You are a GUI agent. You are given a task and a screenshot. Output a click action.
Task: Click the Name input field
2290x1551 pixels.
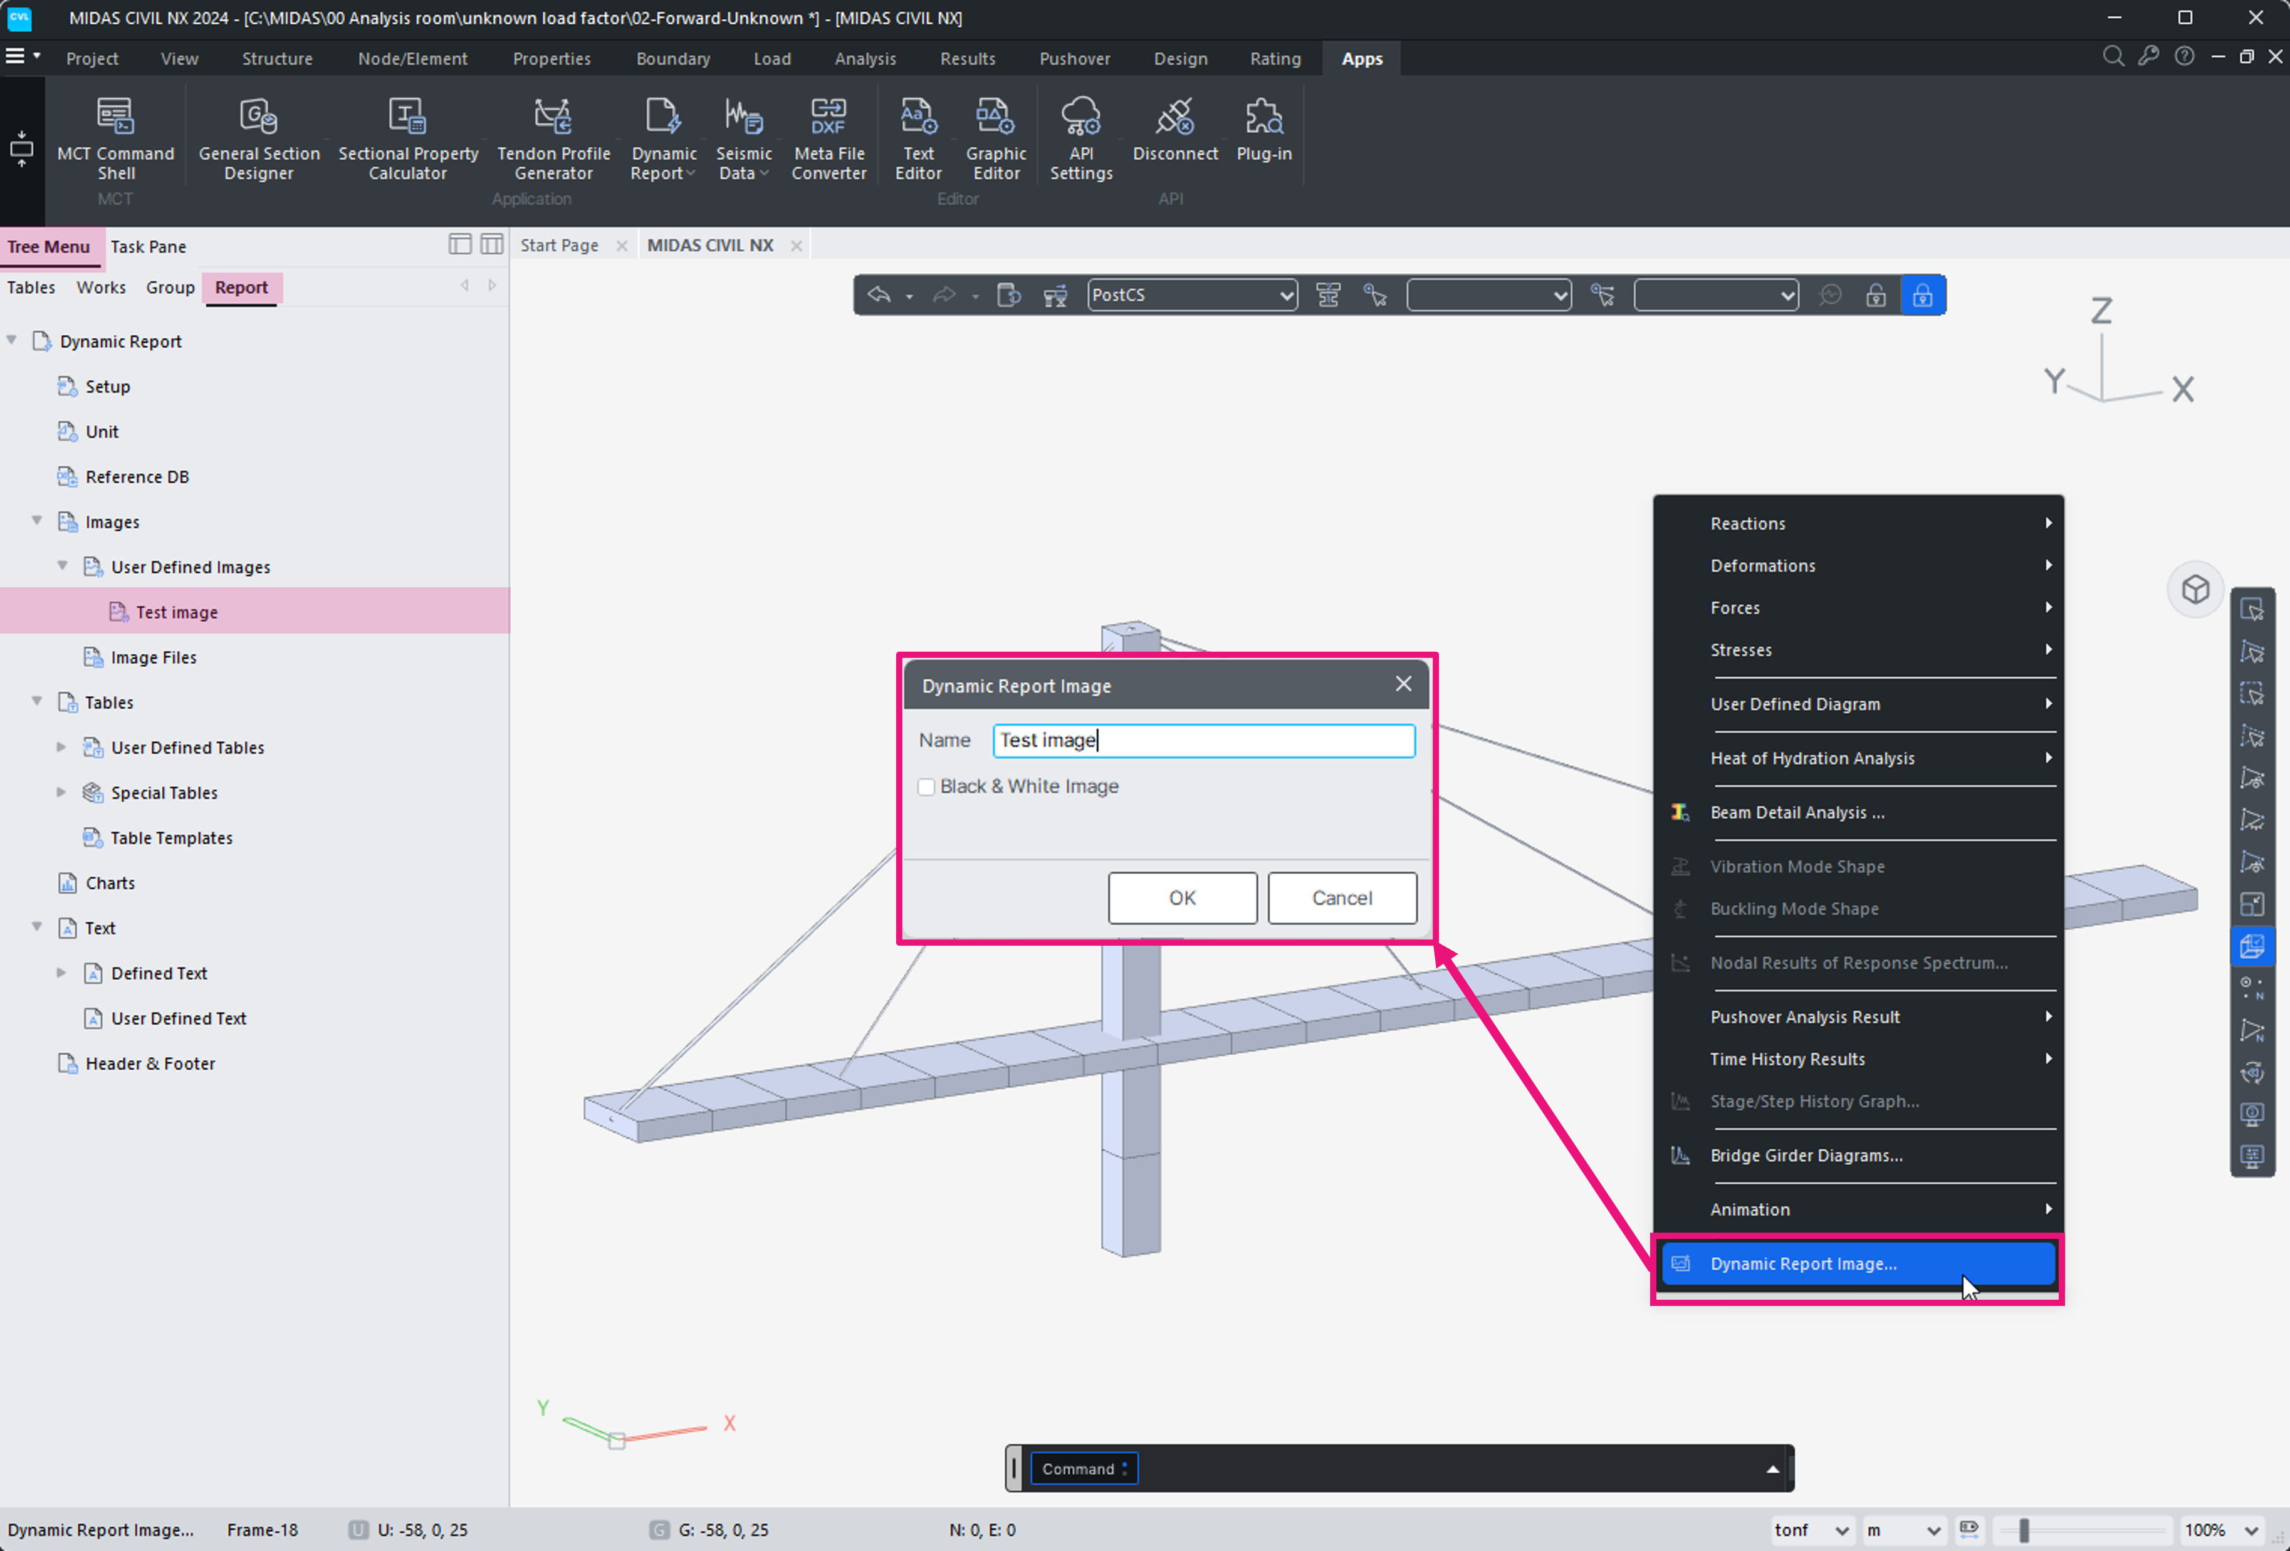click(1203, 740)
